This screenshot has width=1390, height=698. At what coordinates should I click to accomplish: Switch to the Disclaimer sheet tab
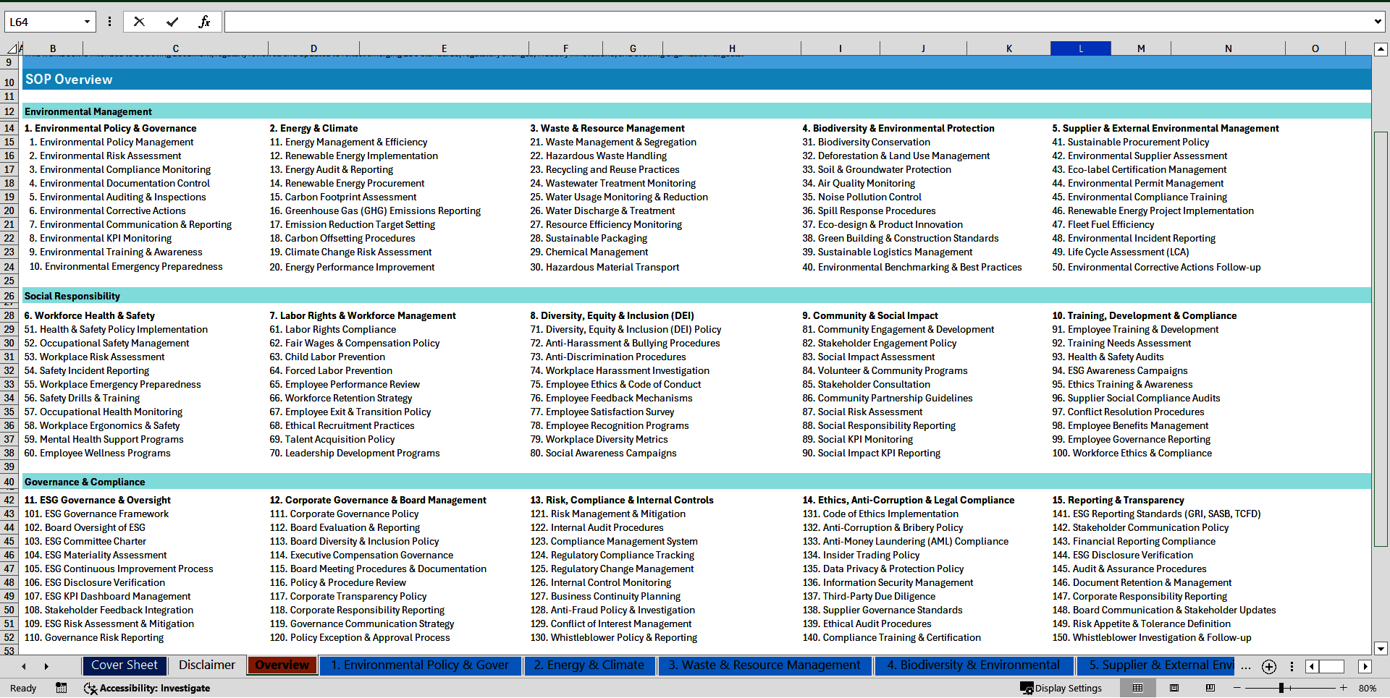click(207, 665)
